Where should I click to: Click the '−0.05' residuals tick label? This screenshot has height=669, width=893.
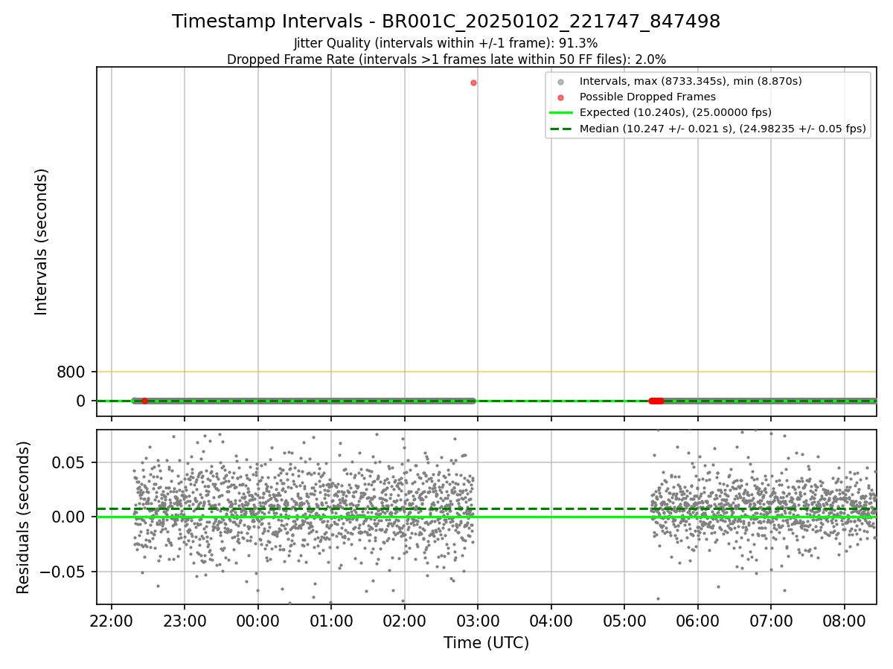pos(63,572)
